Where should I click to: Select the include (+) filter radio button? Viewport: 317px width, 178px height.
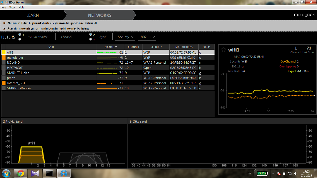point(20,34)
